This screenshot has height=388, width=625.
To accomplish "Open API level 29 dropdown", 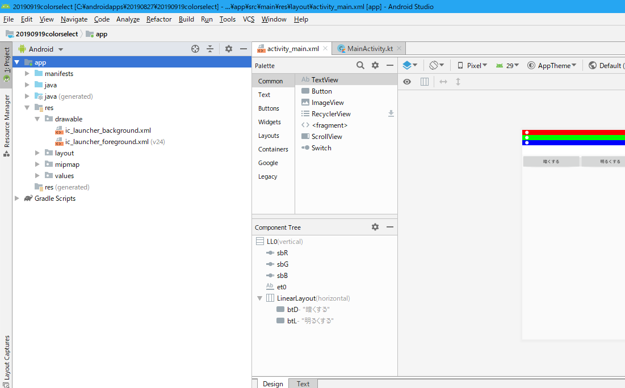I will coord(507,66).
